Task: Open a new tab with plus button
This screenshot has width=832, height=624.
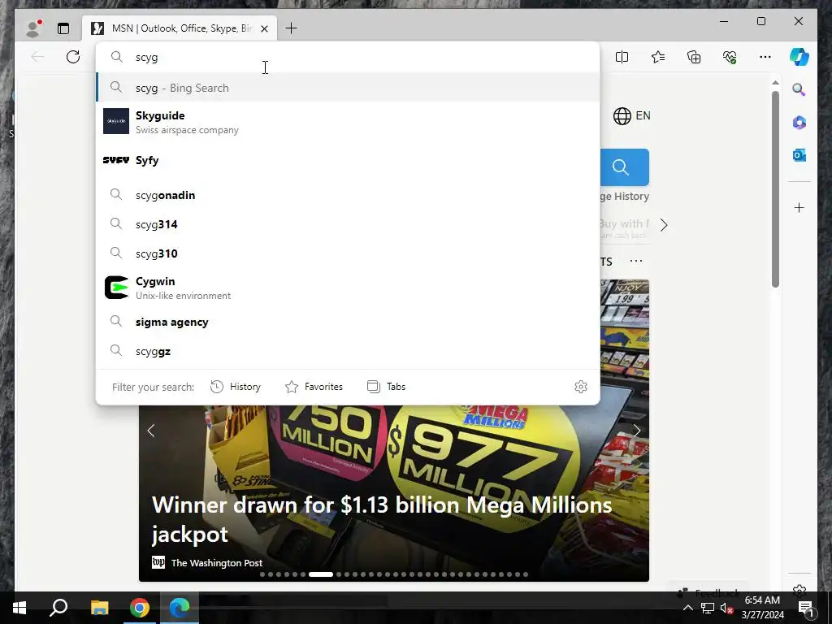Action: (292, 28)
